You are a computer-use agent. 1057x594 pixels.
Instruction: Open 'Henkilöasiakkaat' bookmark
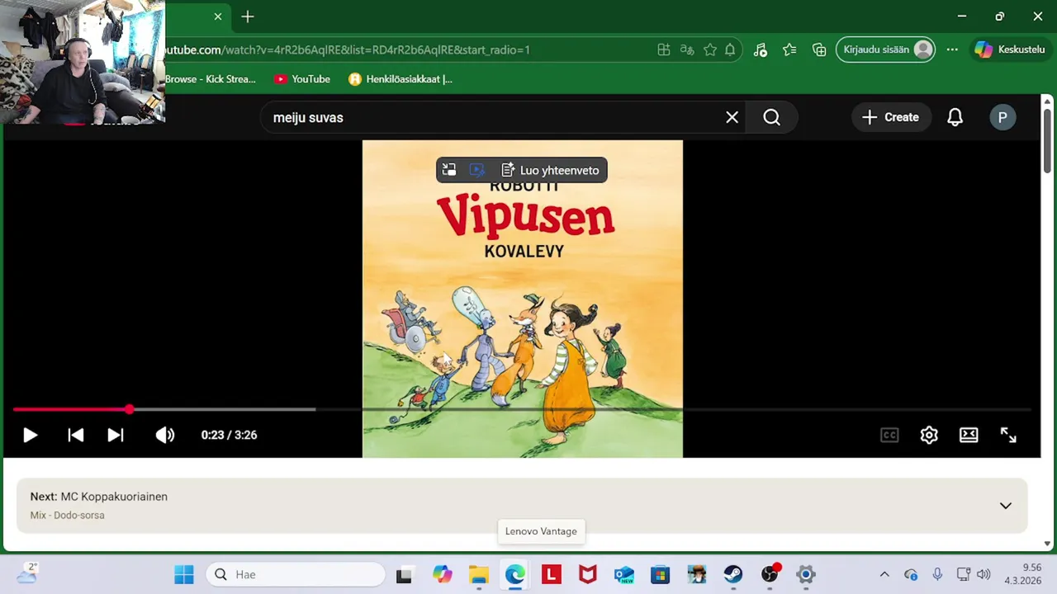point(401,79)
